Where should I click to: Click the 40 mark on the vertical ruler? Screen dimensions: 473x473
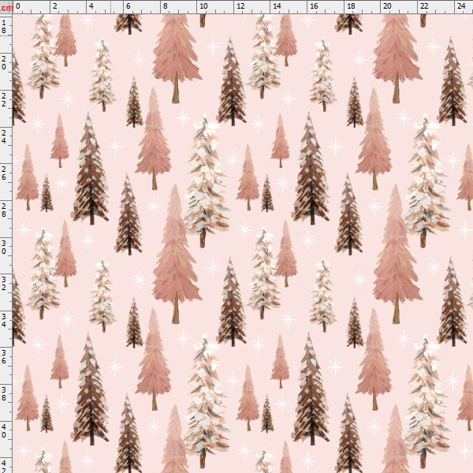coord(4,430)
